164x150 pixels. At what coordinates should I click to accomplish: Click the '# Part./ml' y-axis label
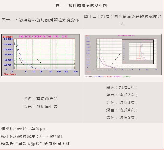point(8,36)
